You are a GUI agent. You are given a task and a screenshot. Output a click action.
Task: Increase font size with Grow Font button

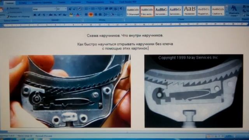click(70, 9)
